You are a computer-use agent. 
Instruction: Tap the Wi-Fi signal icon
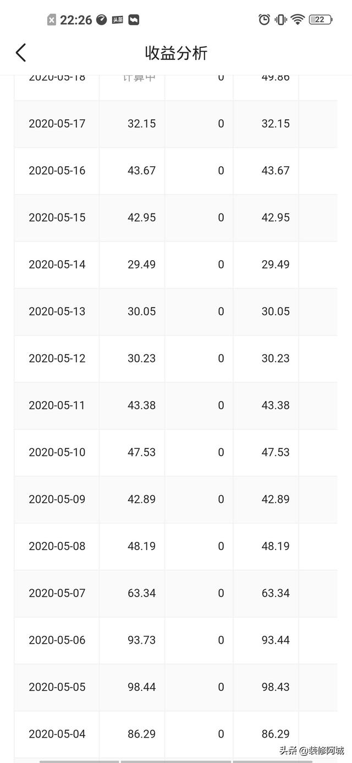[x=298, y=20]
